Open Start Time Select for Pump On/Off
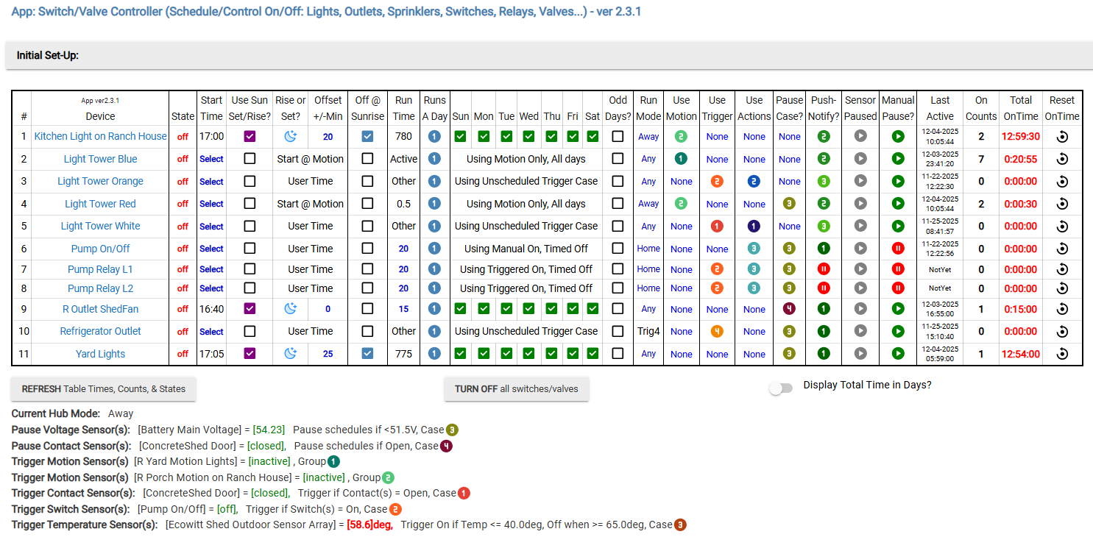Screen dimensions: 1093x537 pyautogui.click(x=211, y=249)
